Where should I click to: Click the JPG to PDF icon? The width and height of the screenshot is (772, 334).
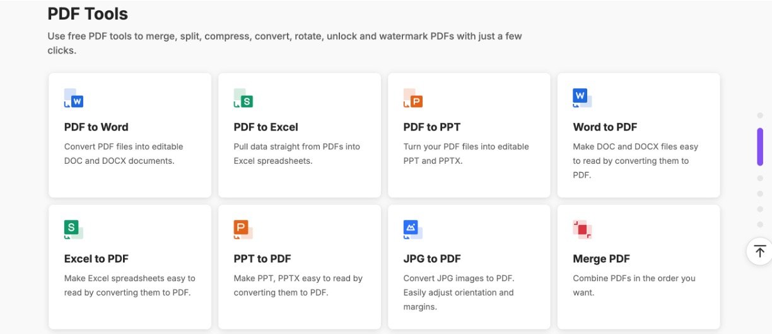pyautogui.click(x=413, y=229)
